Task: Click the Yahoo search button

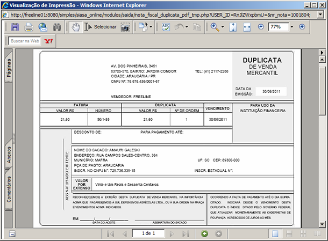Action: click(49, 41)
